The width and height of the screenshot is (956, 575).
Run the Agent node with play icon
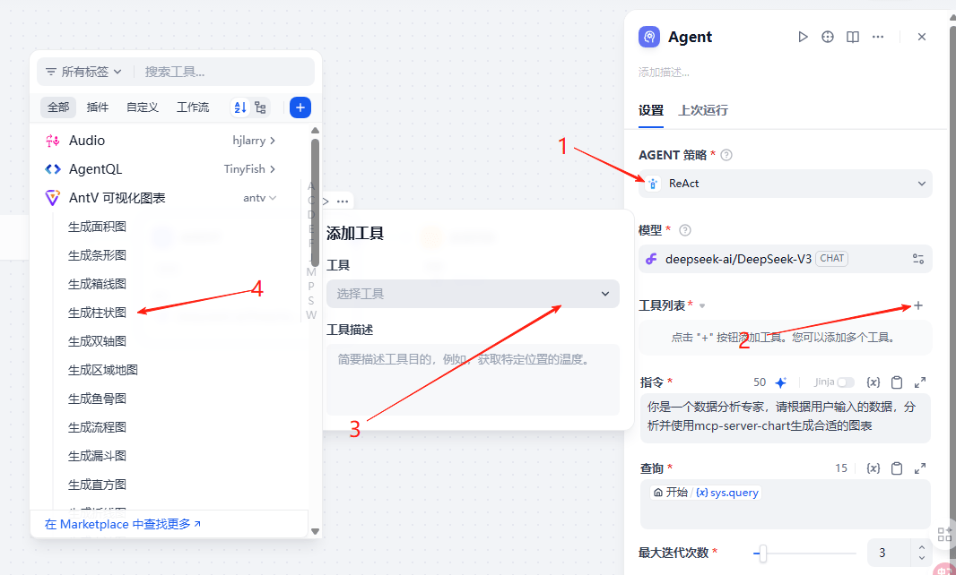[x=803, y=37]
